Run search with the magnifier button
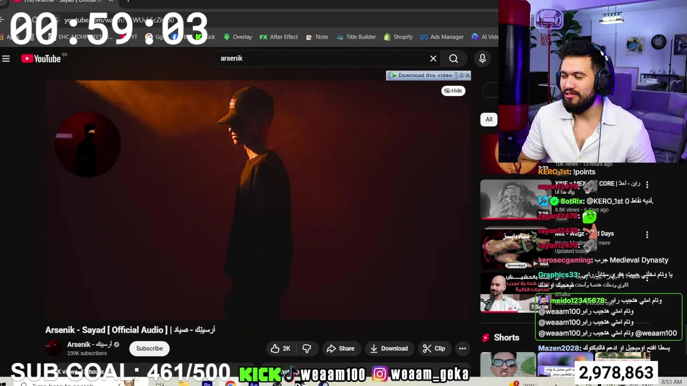The height and width of the screenshot is (386, 687). pyautogui.click(x=454, y=58)
